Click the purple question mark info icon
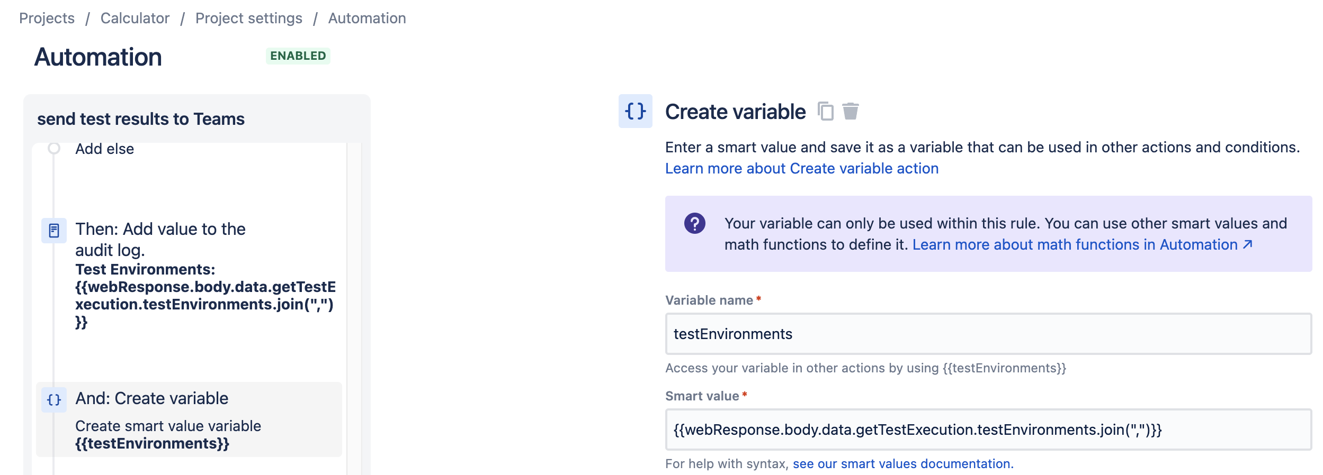This screenshot has width=1323, height=475. point(695,223)
